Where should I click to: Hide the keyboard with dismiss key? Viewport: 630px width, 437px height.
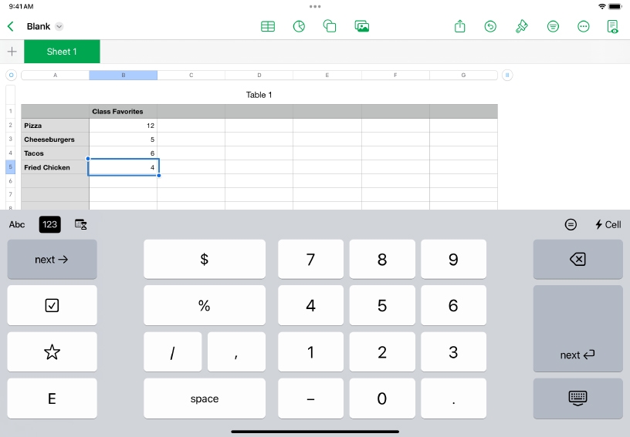click(577, 398)
